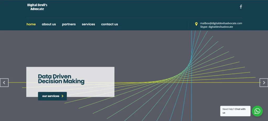Go to the contact us page
Image resolution: width=268 pixels, height=121 pixels.
(x=109, y=24)
